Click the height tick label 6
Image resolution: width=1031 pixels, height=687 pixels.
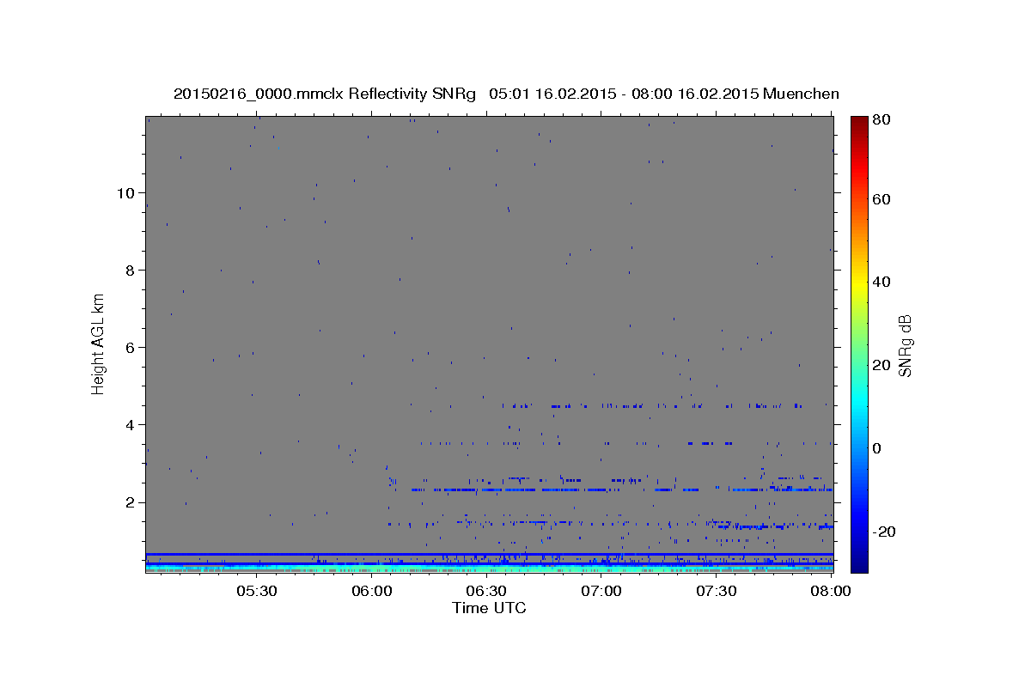coord(128,347)
